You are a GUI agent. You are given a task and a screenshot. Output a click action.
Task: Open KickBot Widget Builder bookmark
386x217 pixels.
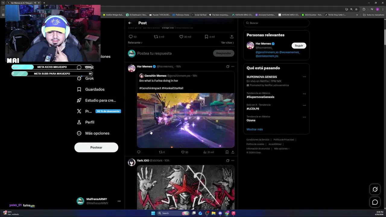(x=113, y=15)
